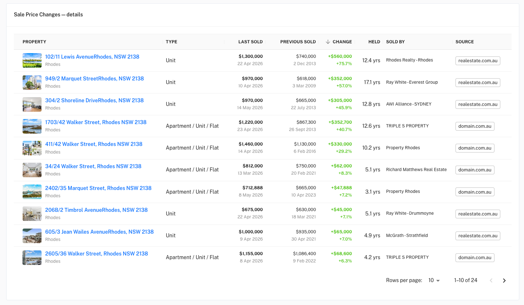The width and height of the screenshot is (524, 305).
Task: Open thumbnail of 411/42 Walker Street
Action: pos(32,148)
